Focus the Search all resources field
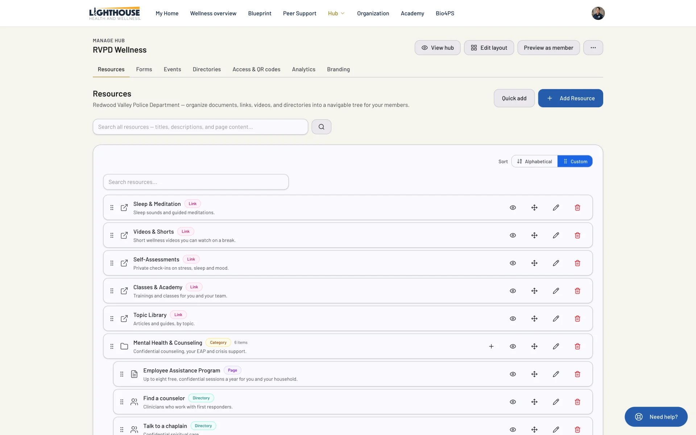Viewport: 696px width, 435px height. point(200,127)
